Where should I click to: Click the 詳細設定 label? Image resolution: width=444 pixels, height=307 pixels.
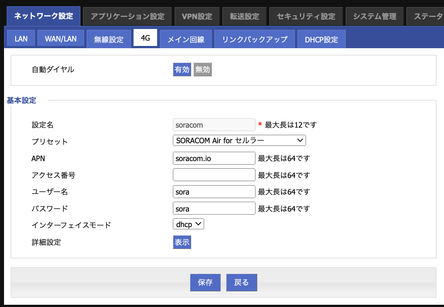[x=46, y=242]
